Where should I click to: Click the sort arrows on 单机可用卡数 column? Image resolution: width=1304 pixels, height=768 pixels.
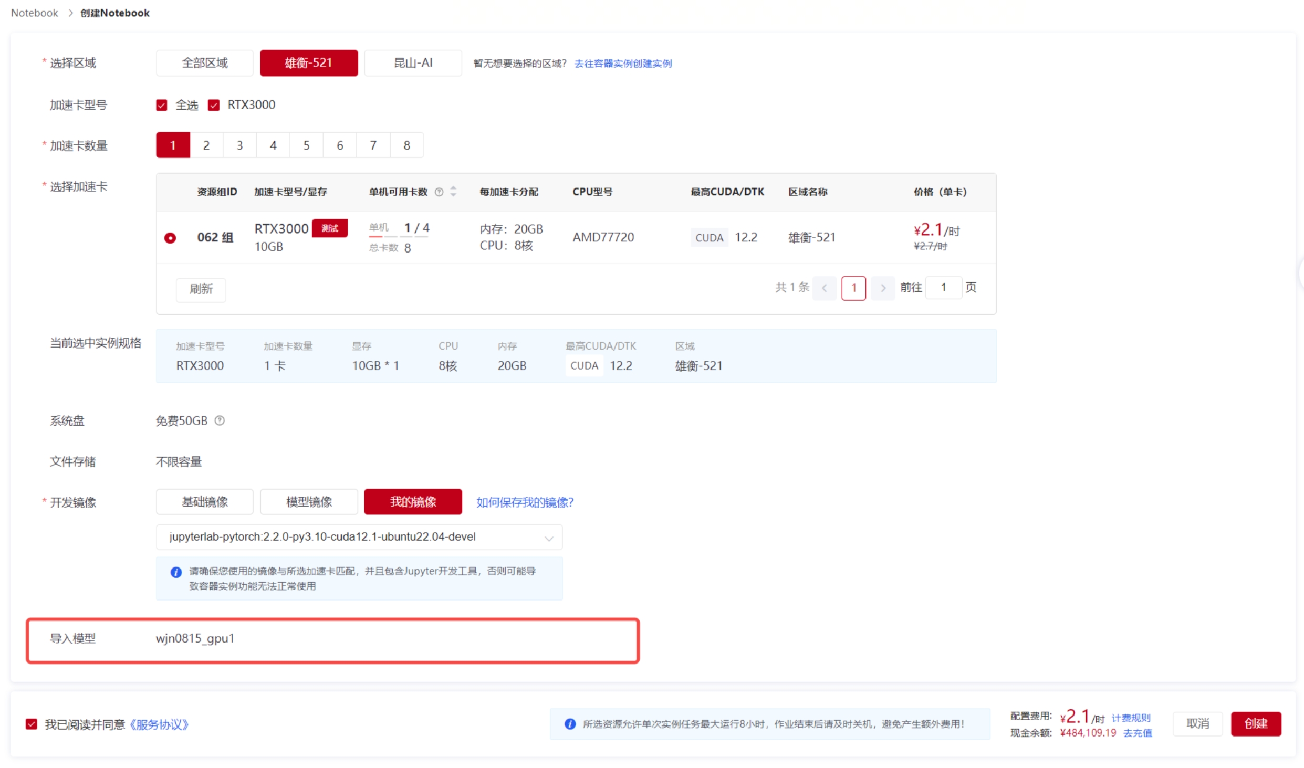coord(453,192)
